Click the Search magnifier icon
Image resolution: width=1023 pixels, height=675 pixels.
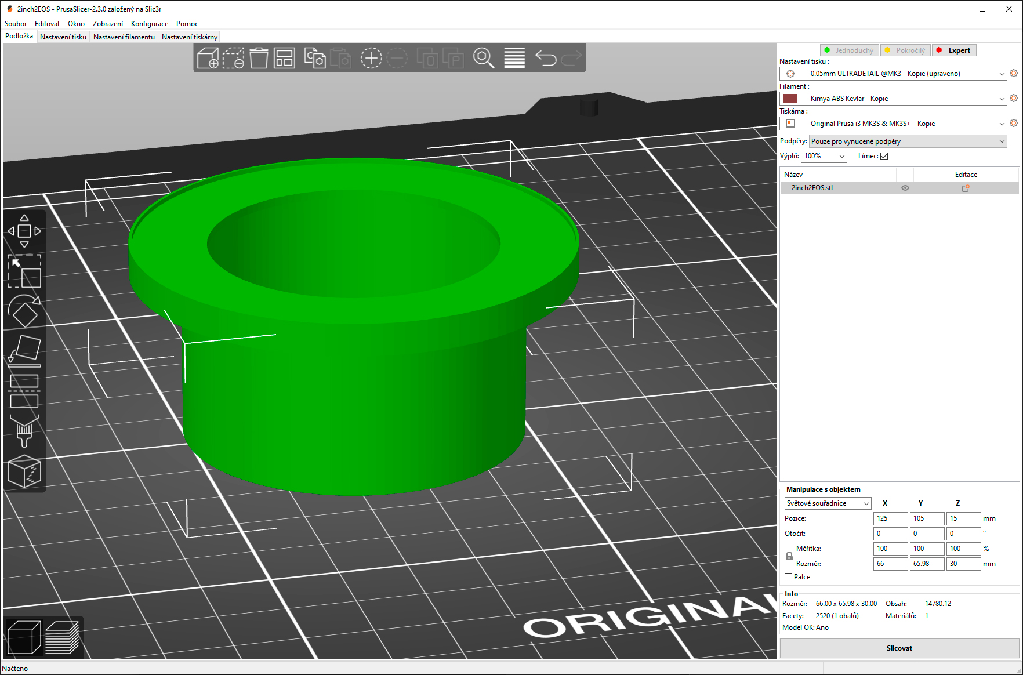[x=483, y=59]
